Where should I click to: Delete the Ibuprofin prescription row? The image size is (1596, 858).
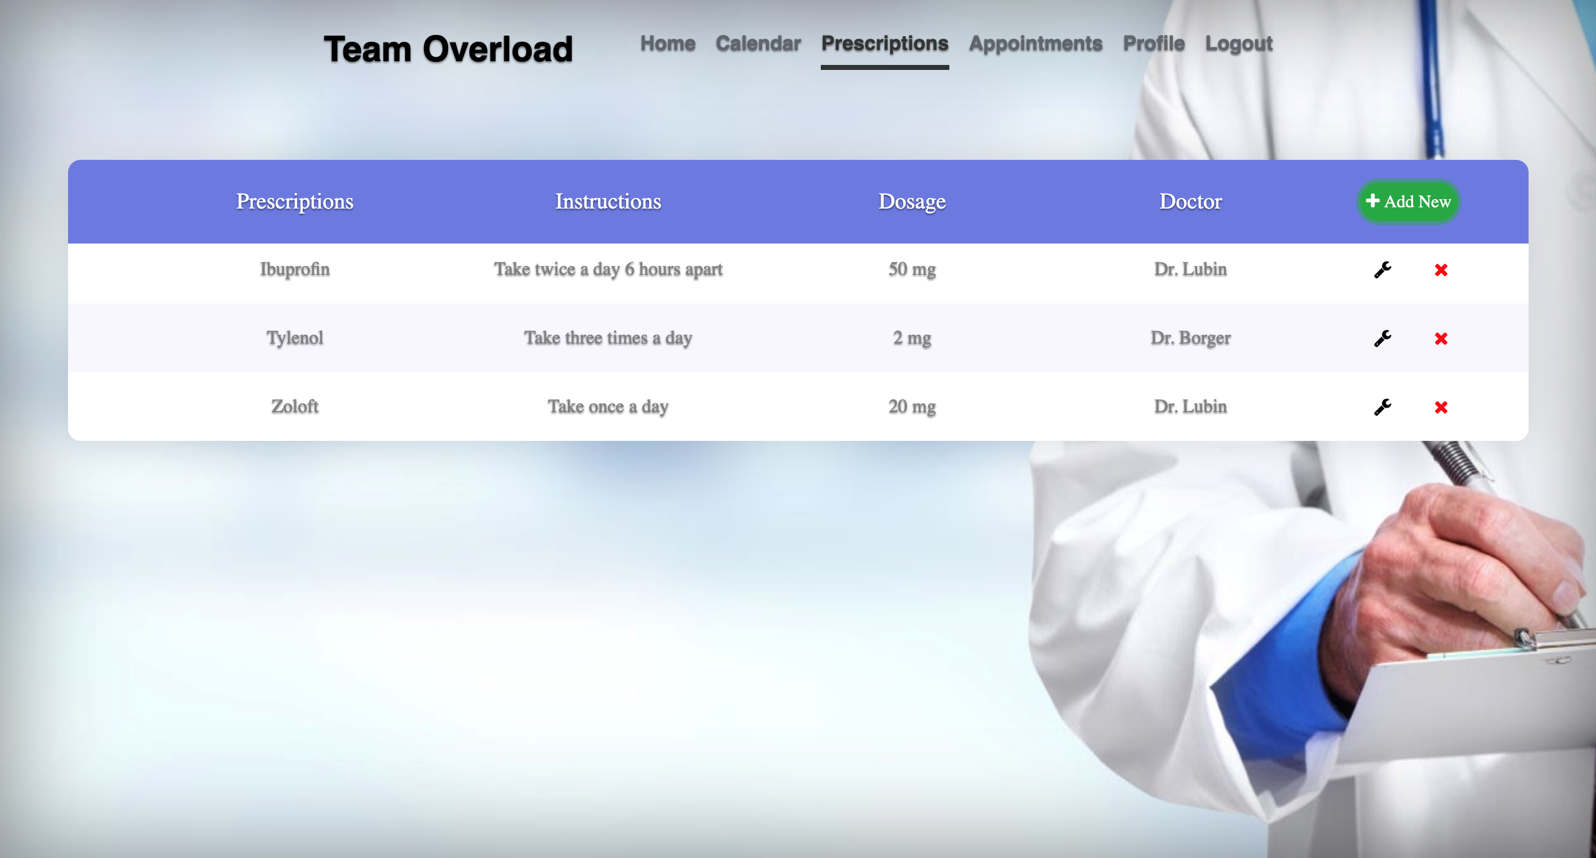[x=1441, y=270]
